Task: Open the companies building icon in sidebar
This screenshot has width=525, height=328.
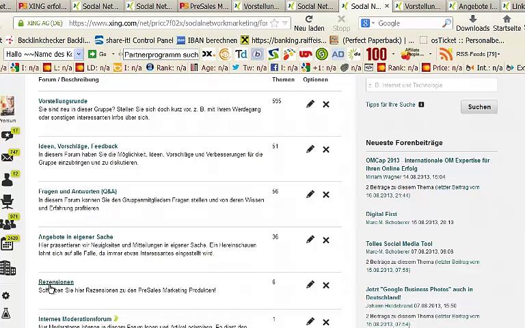Action: click(8, 268)
